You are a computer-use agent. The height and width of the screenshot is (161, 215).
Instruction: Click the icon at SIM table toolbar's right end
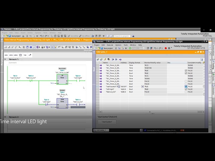[202, 59]
